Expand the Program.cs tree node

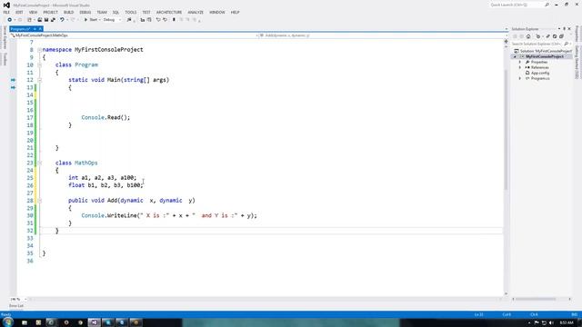pyautogui.click(x=520, y=79)
